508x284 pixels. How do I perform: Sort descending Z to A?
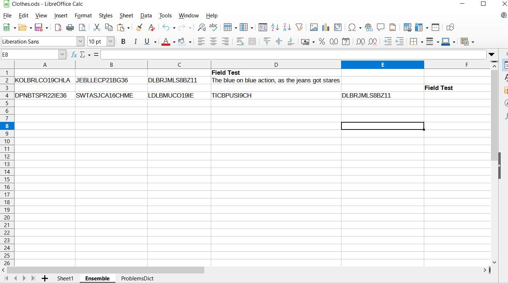point(287,27)
